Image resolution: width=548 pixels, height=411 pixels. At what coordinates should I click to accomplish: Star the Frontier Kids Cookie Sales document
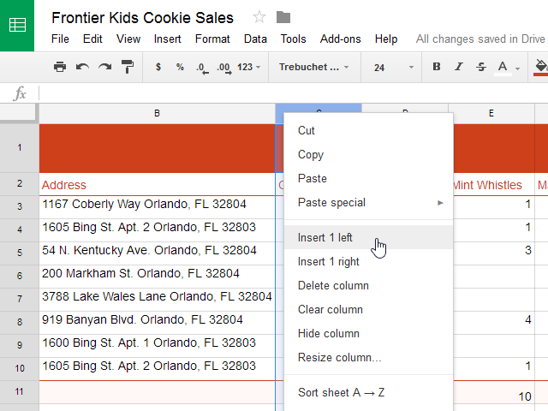tap(259, 17)
